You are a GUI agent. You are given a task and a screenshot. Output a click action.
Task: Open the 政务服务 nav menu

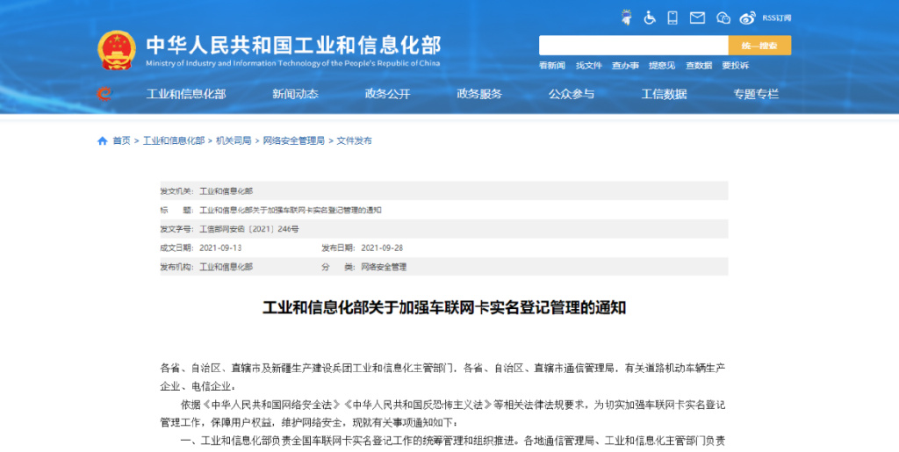(x=479, y=94)
